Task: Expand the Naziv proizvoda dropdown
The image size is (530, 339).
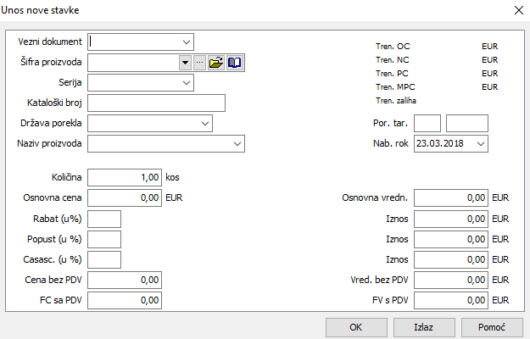Action: (237, 144)
